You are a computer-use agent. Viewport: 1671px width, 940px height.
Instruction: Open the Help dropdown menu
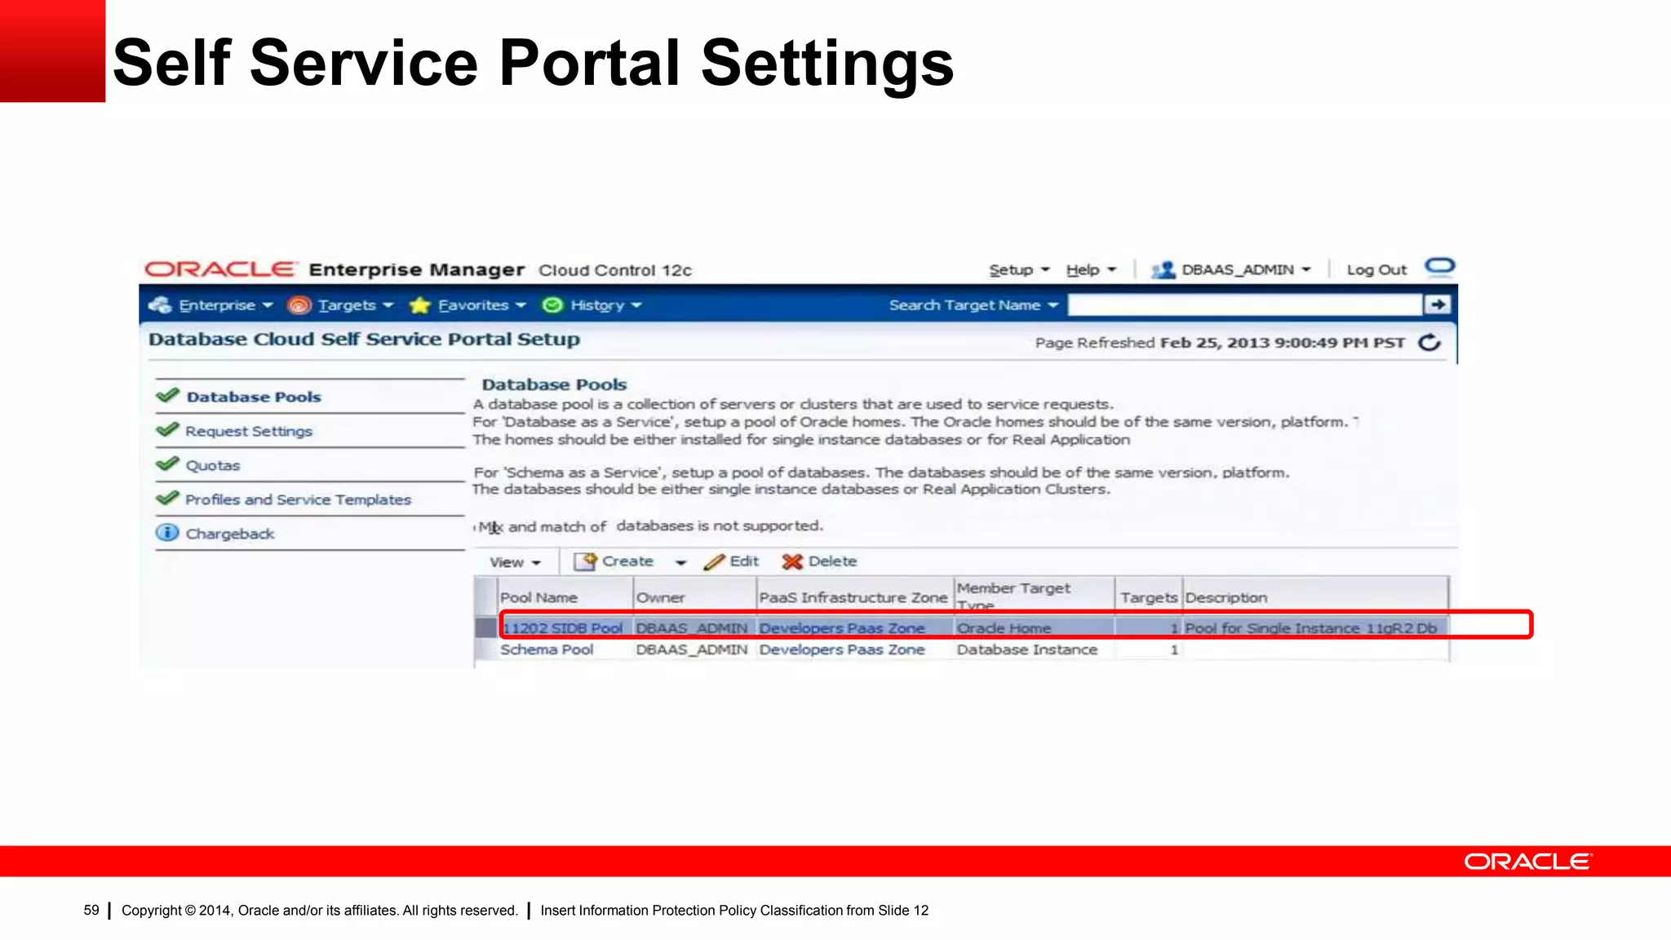[x=1090, y=270]
